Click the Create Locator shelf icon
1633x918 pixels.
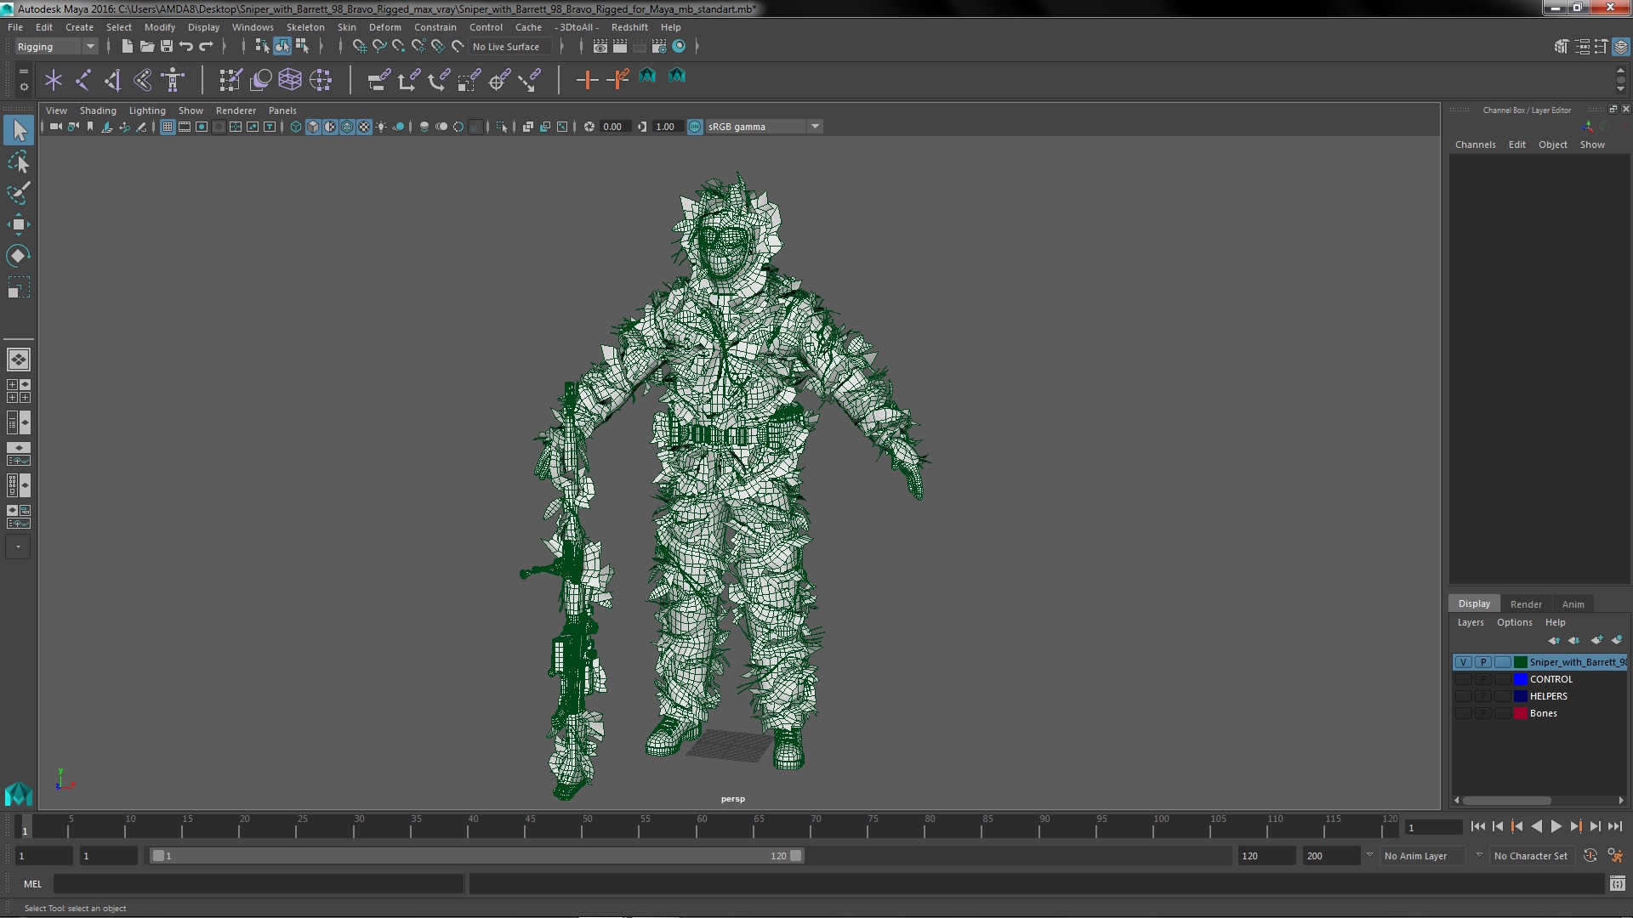[54, 80]
